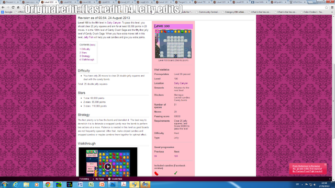The width and height of the screenshot is (335, 188).
Task: Open Windows Media Player taskbar icon
Action: 37,184
